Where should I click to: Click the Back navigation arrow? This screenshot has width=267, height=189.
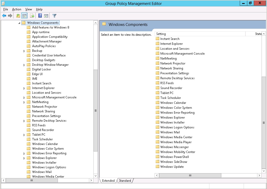[x=4, y=16]
